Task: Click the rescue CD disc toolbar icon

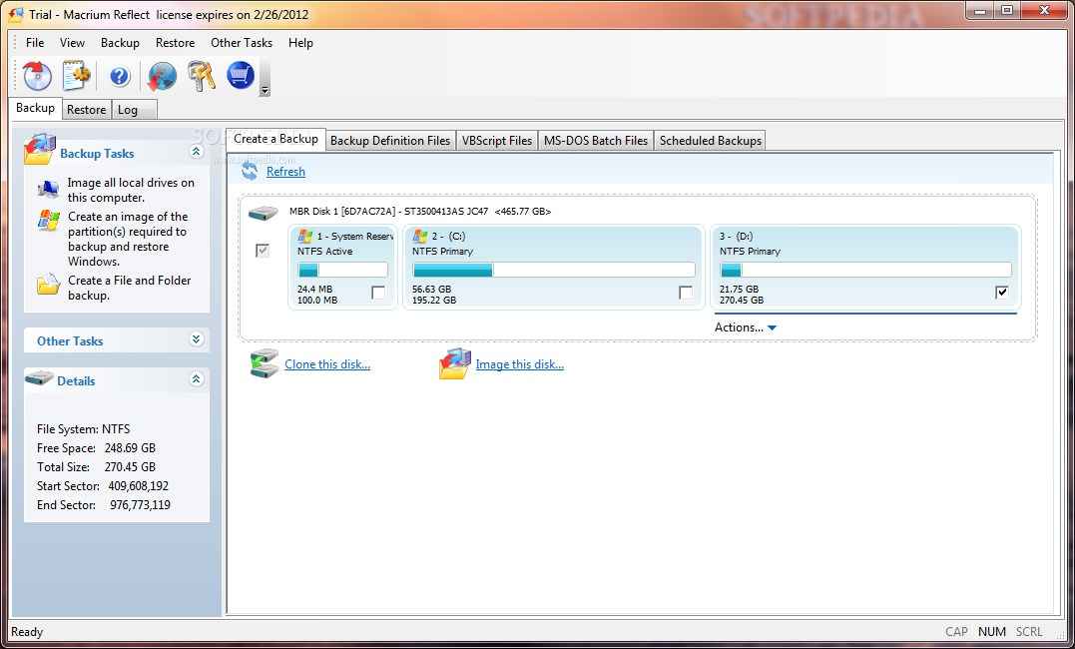Action: click(x=37, y=76)
